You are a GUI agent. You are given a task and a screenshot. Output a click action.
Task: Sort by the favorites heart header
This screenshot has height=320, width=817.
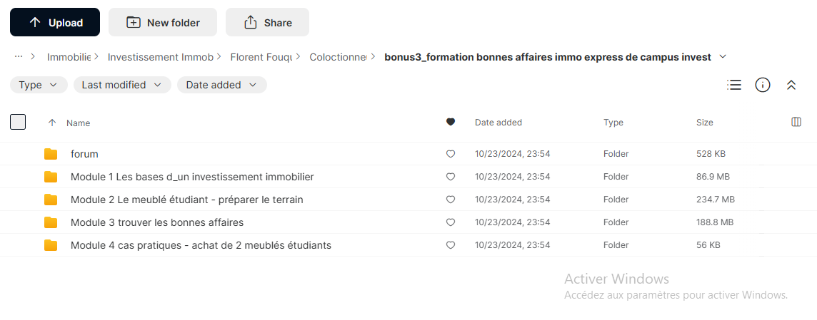pos(451,123)
